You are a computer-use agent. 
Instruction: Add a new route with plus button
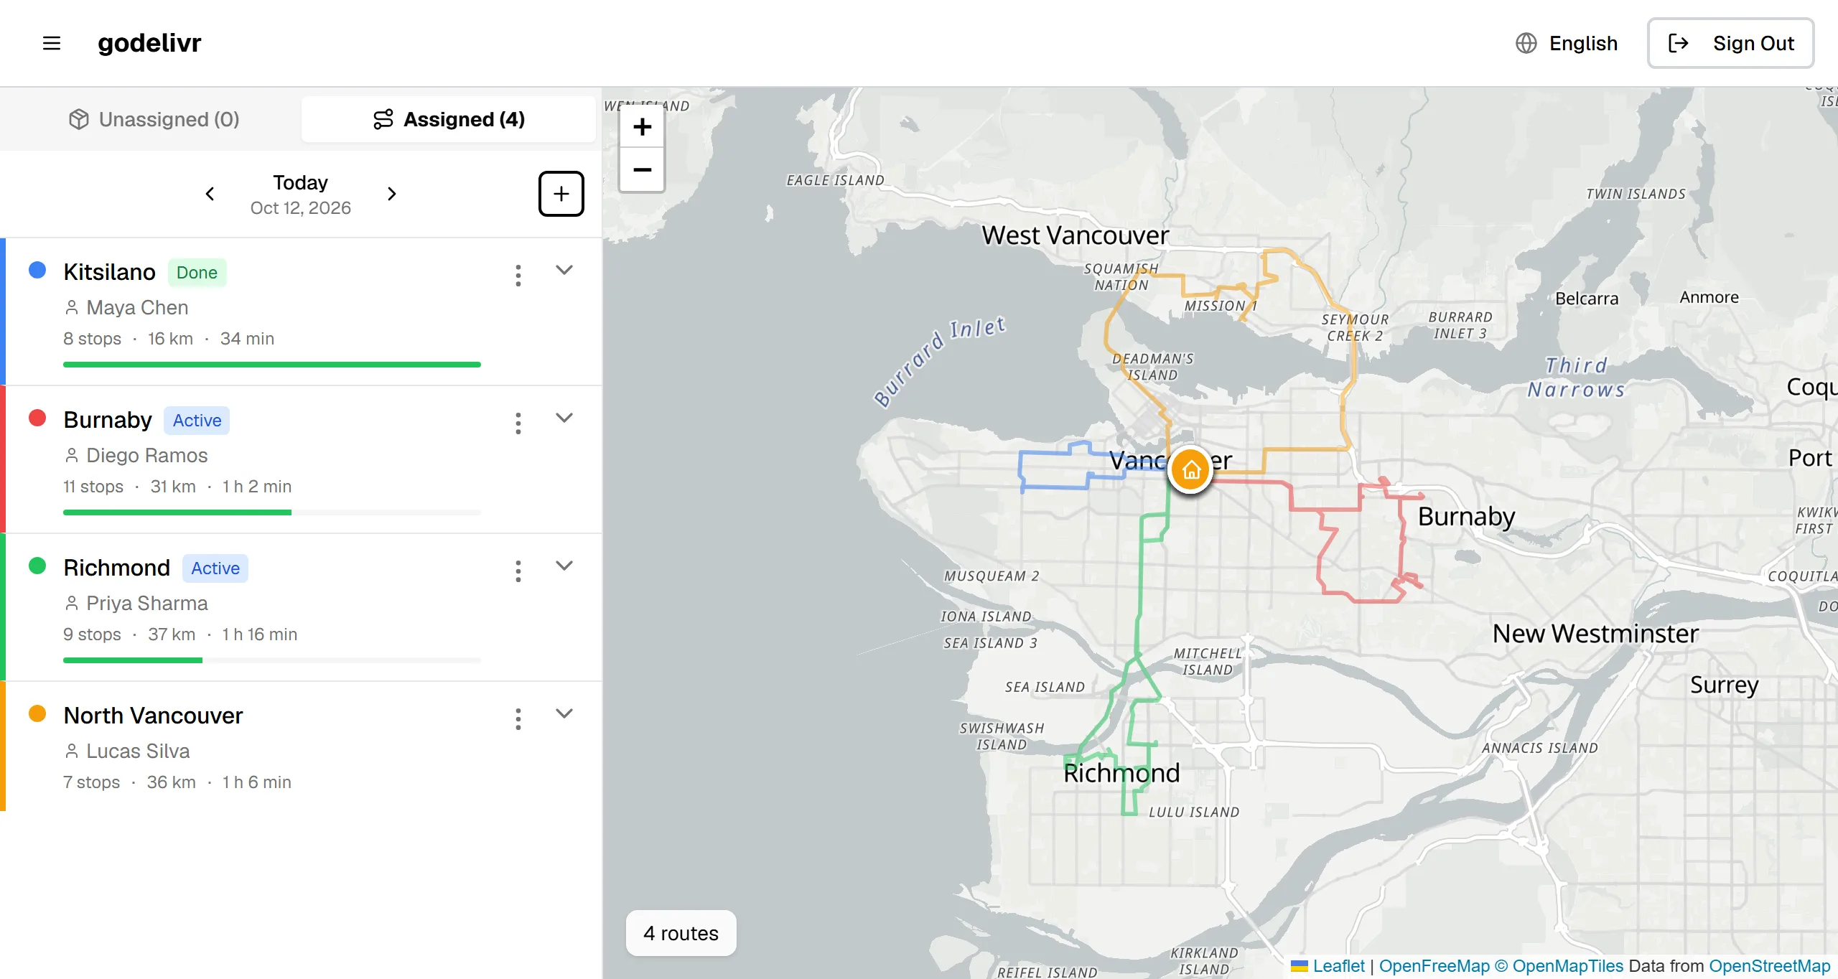pyautogui.click(x=561, y=194)
